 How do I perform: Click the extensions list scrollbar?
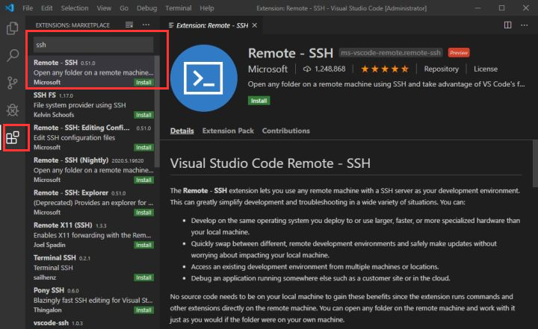coord(157,111)
